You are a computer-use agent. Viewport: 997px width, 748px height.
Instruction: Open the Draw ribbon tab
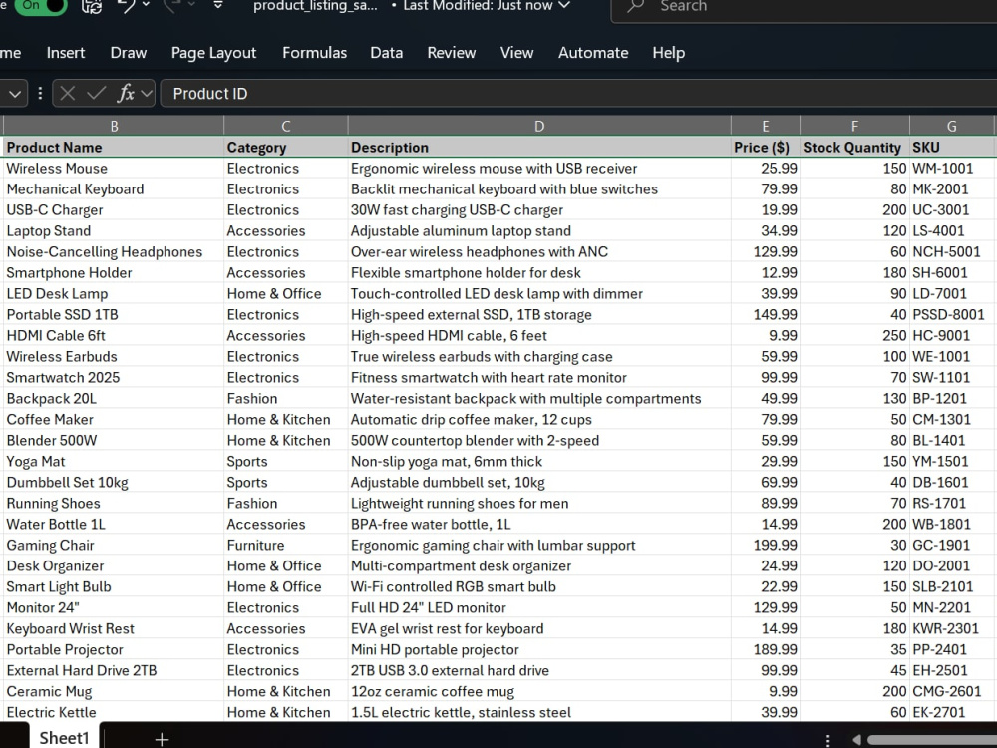(129, 53)
